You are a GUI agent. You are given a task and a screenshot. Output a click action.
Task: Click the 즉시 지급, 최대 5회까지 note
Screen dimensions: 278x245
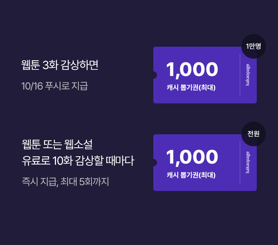click(65, 182)
